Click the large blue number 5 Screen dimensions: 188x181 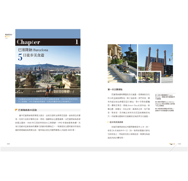point(20,57)
